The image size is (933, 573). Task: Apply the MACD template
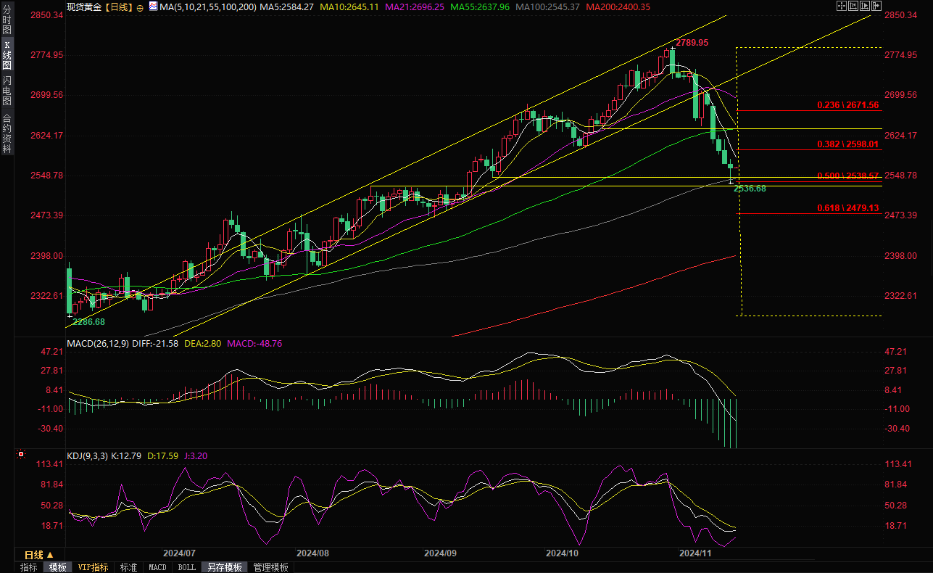157,567
